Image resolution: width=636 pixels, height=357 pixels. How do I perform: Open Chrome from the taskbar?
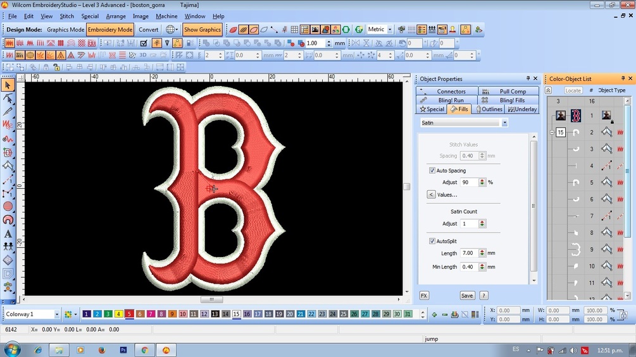coord(144,350)
